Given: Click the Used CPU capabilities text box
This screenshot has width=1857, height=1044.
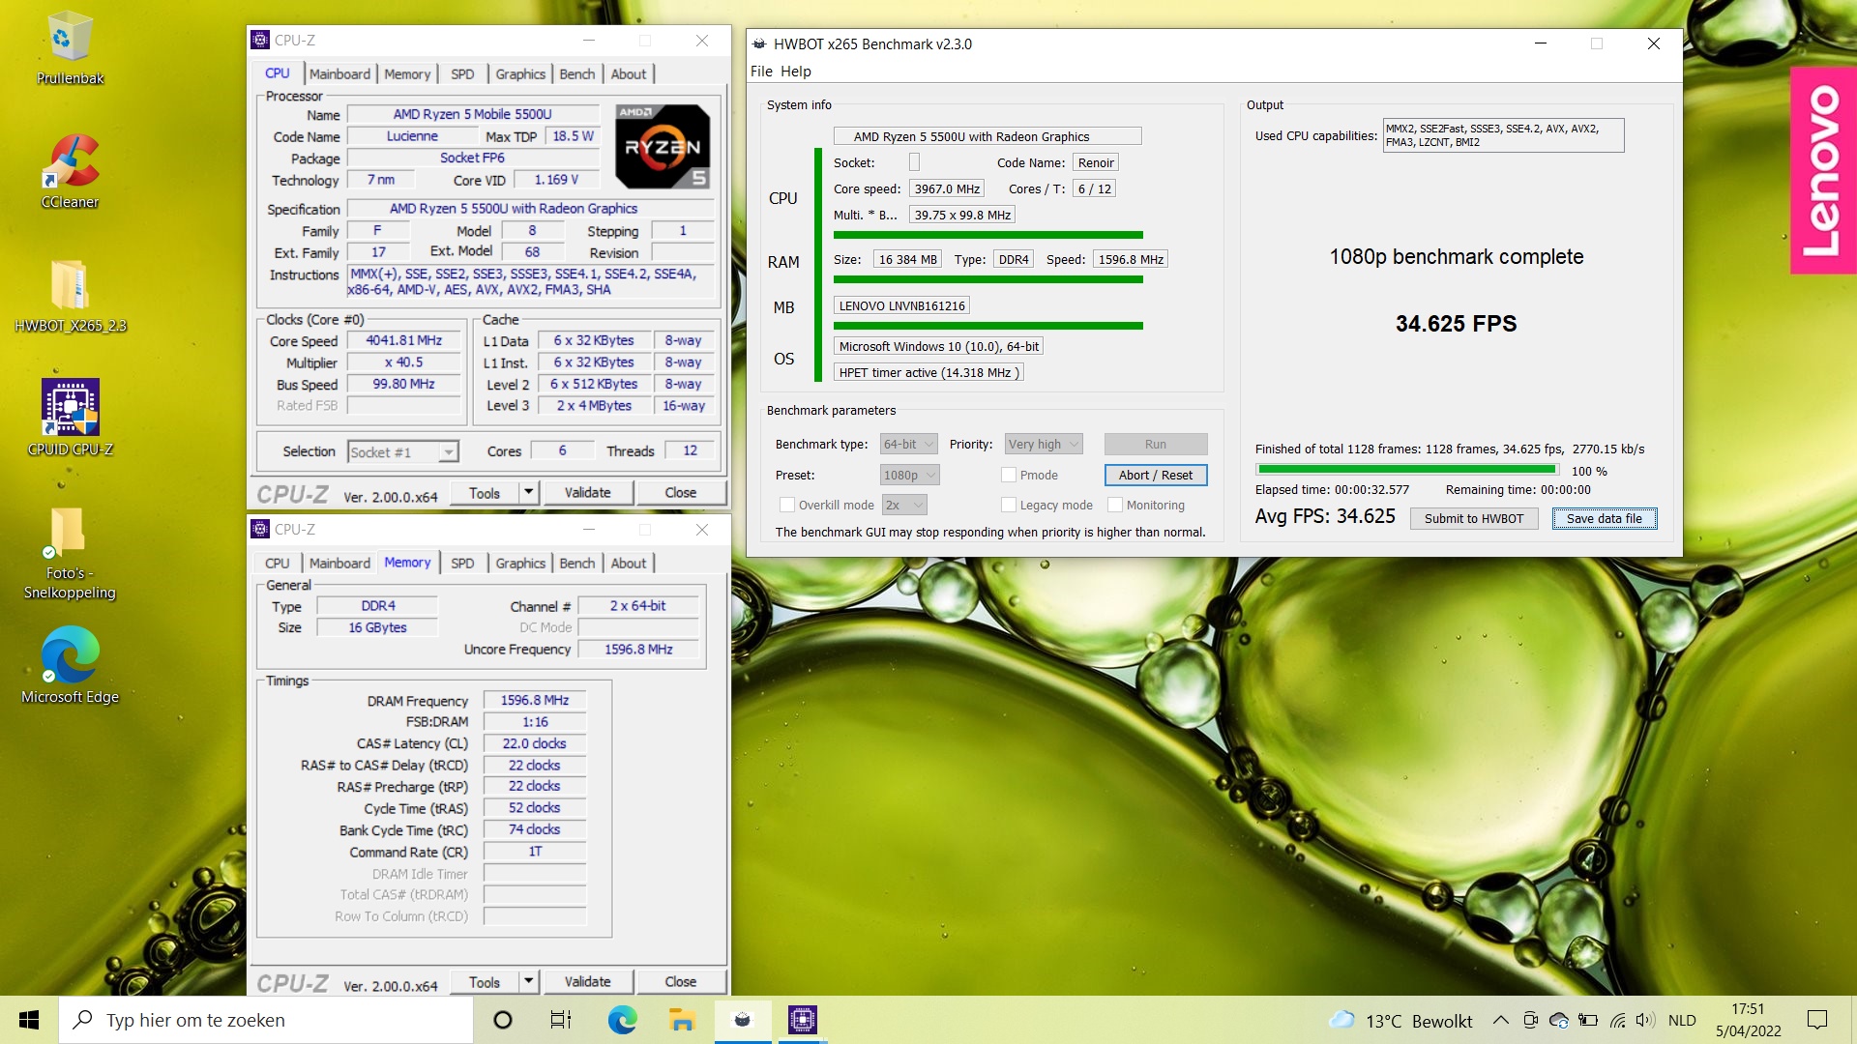Looking at the screenshot, I should 1503,135.
